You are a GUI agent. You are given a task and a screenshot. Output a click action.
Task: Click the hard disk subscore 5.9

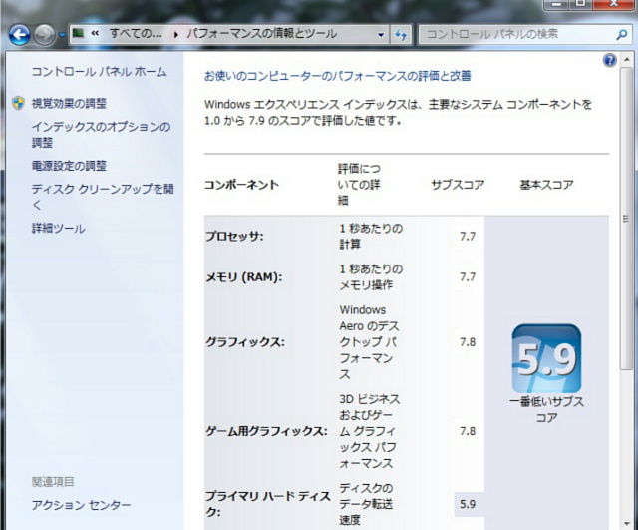pos(468,504)
